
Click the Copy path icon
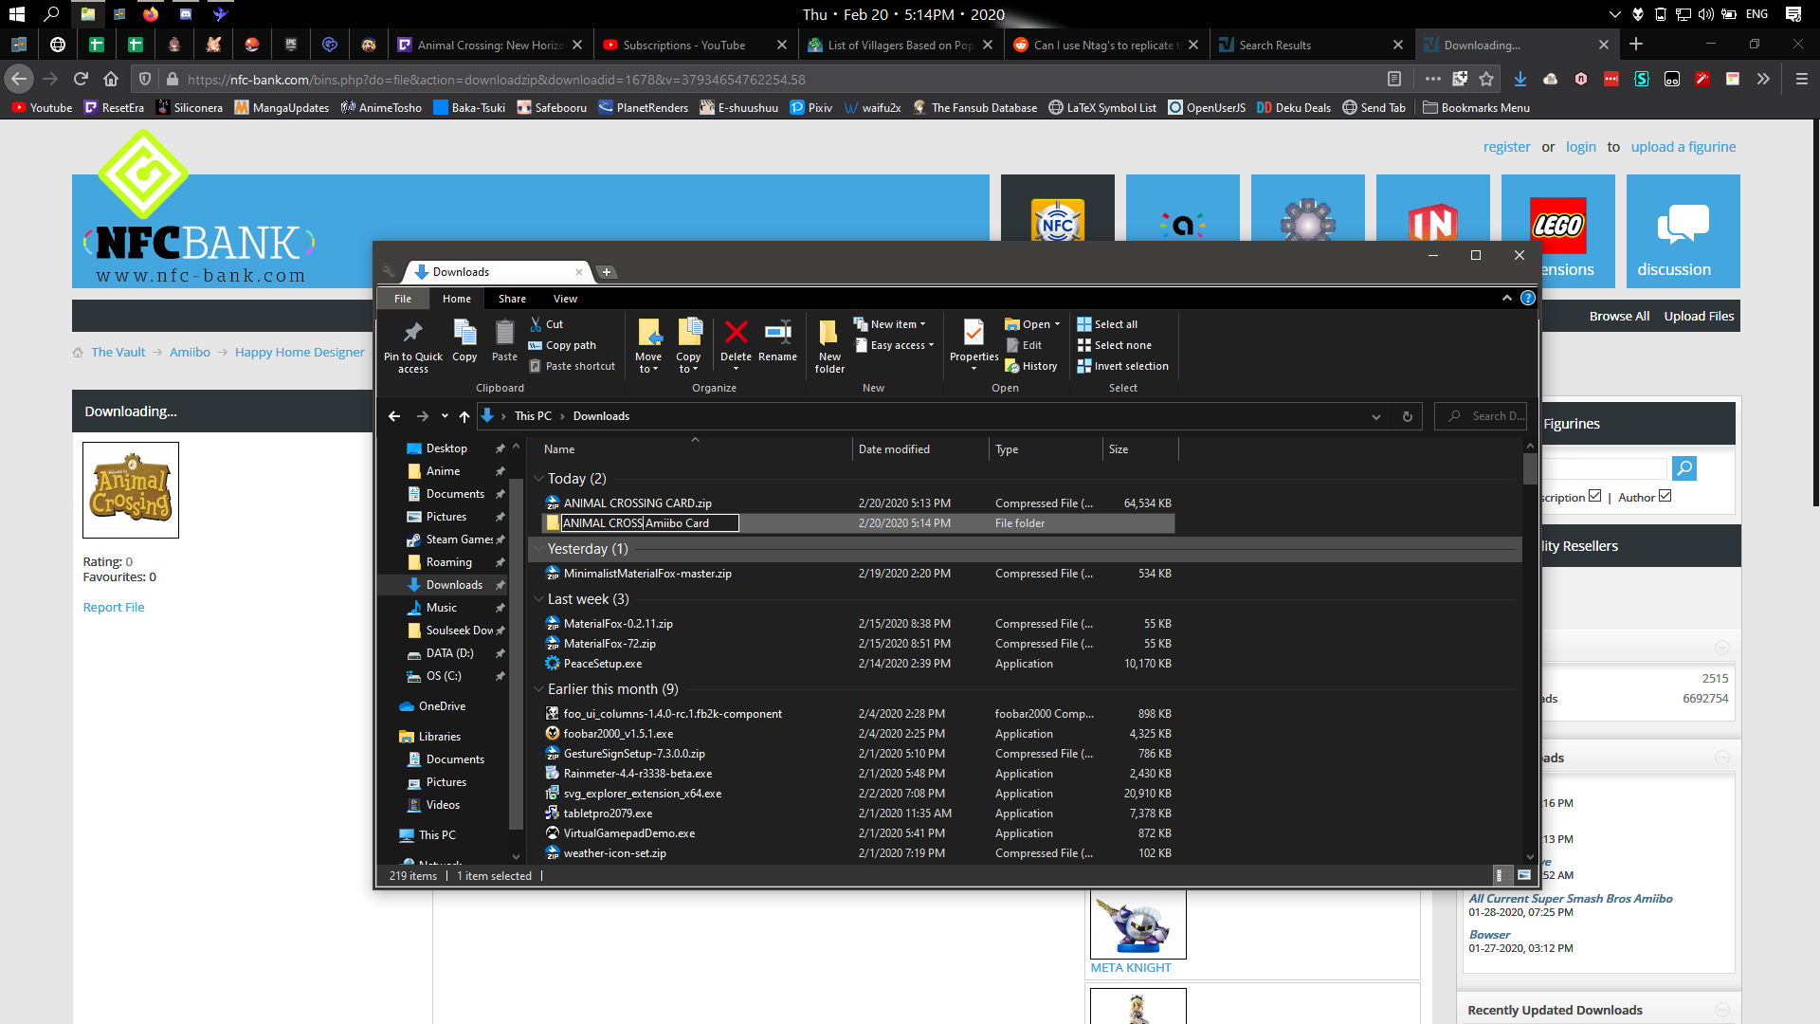(536, 345)
